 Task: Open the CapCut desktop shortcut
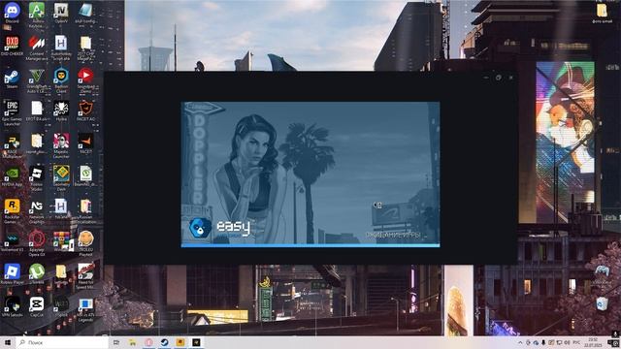(x=37, y=307)
